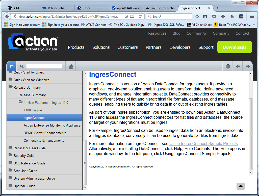
Task: Open Using IngresConnect Sample Projects link
Action: (203, 143)
